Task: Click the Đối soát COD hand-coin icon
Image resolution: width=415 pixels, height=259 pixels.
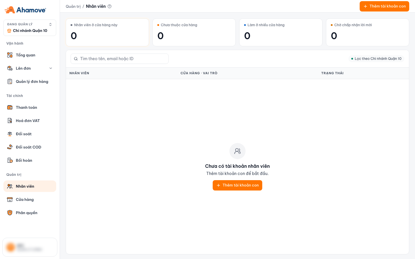Action: (10, 147)
